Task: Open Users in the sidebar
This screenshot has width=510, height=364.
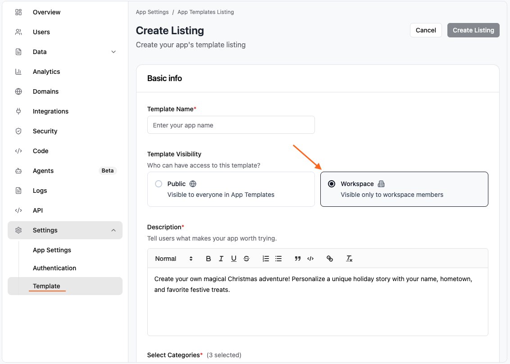Action: point(41,32)
